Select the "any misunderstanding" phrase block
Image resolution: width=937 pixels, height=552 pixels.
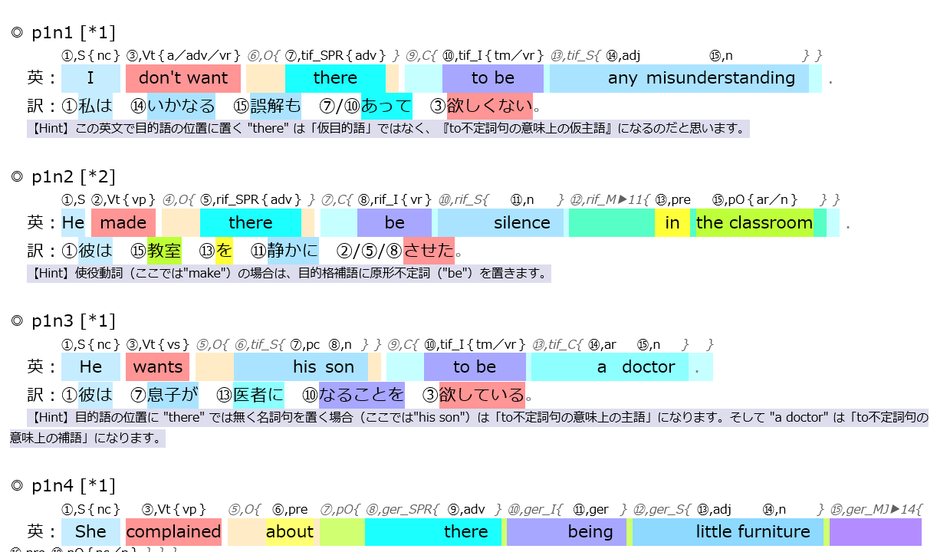point(679,78)
